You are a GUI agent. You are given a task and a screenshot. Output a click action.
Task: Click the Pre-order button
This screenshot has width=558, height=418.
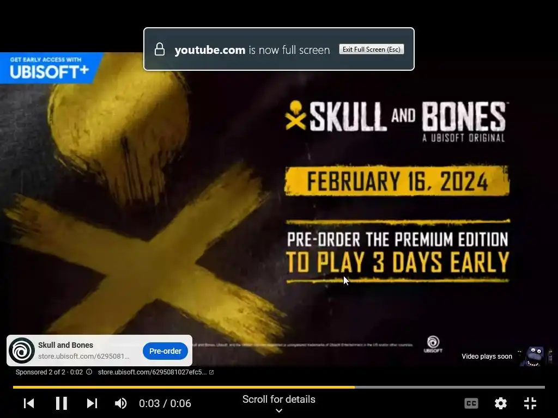click(x=165, y=351)
